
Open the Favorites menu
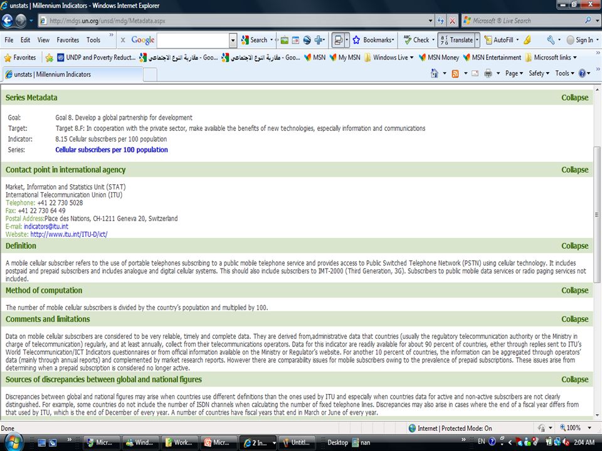point(68,40)
